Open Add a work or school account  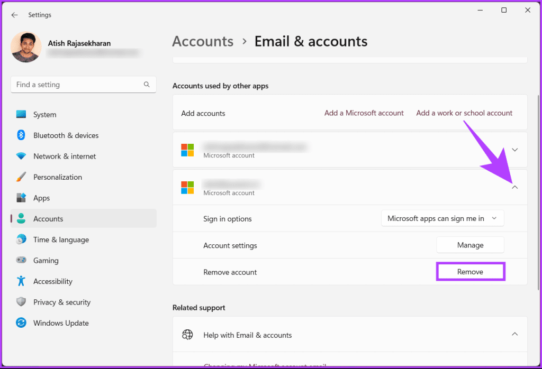464,113
